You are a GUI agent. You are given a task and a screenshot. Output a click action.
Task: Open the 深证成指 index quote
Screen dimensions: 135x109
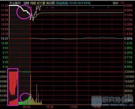pyautogui.click(x=62, y=3)
